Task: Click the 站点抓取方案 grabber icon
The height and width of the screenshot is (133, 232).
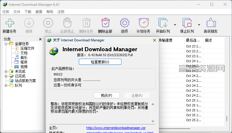Action: coord(11,81)
